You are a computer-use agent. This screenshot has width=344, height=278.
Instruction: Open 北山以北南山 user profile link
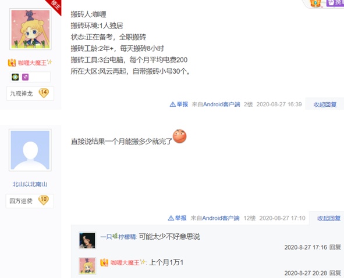[x=30, y=184]
